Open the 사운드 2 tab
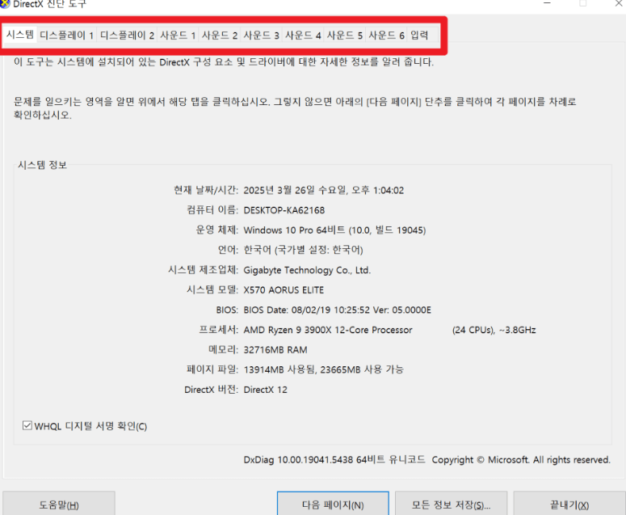Screen dimensions: 626x515 220,35
